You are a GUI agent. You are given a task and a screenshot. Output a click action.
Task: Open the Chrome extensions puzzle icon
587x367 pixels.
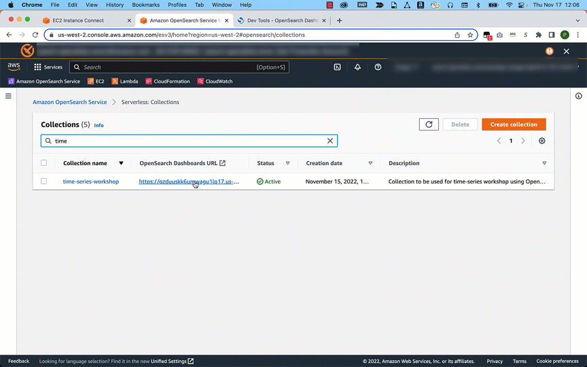click(539, 35)
